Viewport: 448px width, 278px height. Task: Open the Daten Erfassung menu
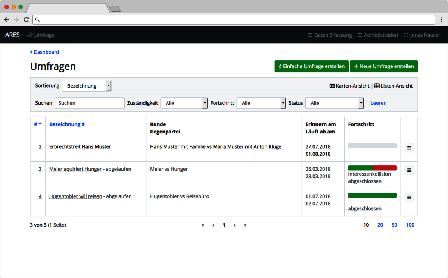tap(330, 35)
